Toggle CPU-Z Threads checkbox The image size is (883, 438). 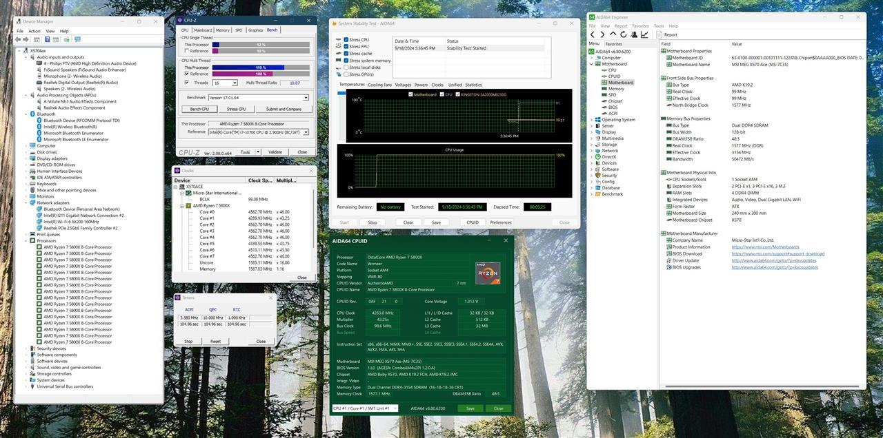pos(186,83)
